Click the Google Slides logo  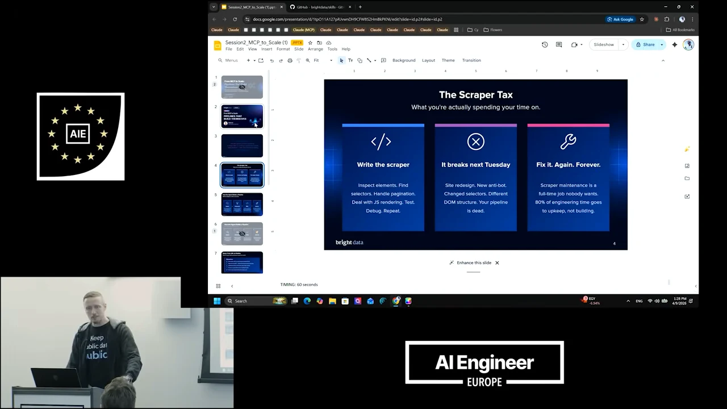(218, 45)
